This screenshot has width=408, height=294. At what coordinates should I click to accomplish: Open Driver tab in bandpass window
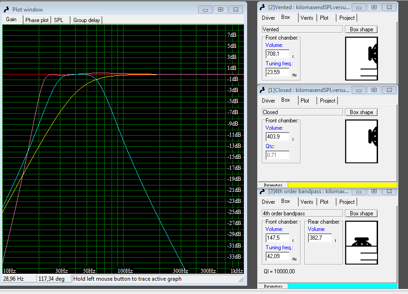coord(268,202)
